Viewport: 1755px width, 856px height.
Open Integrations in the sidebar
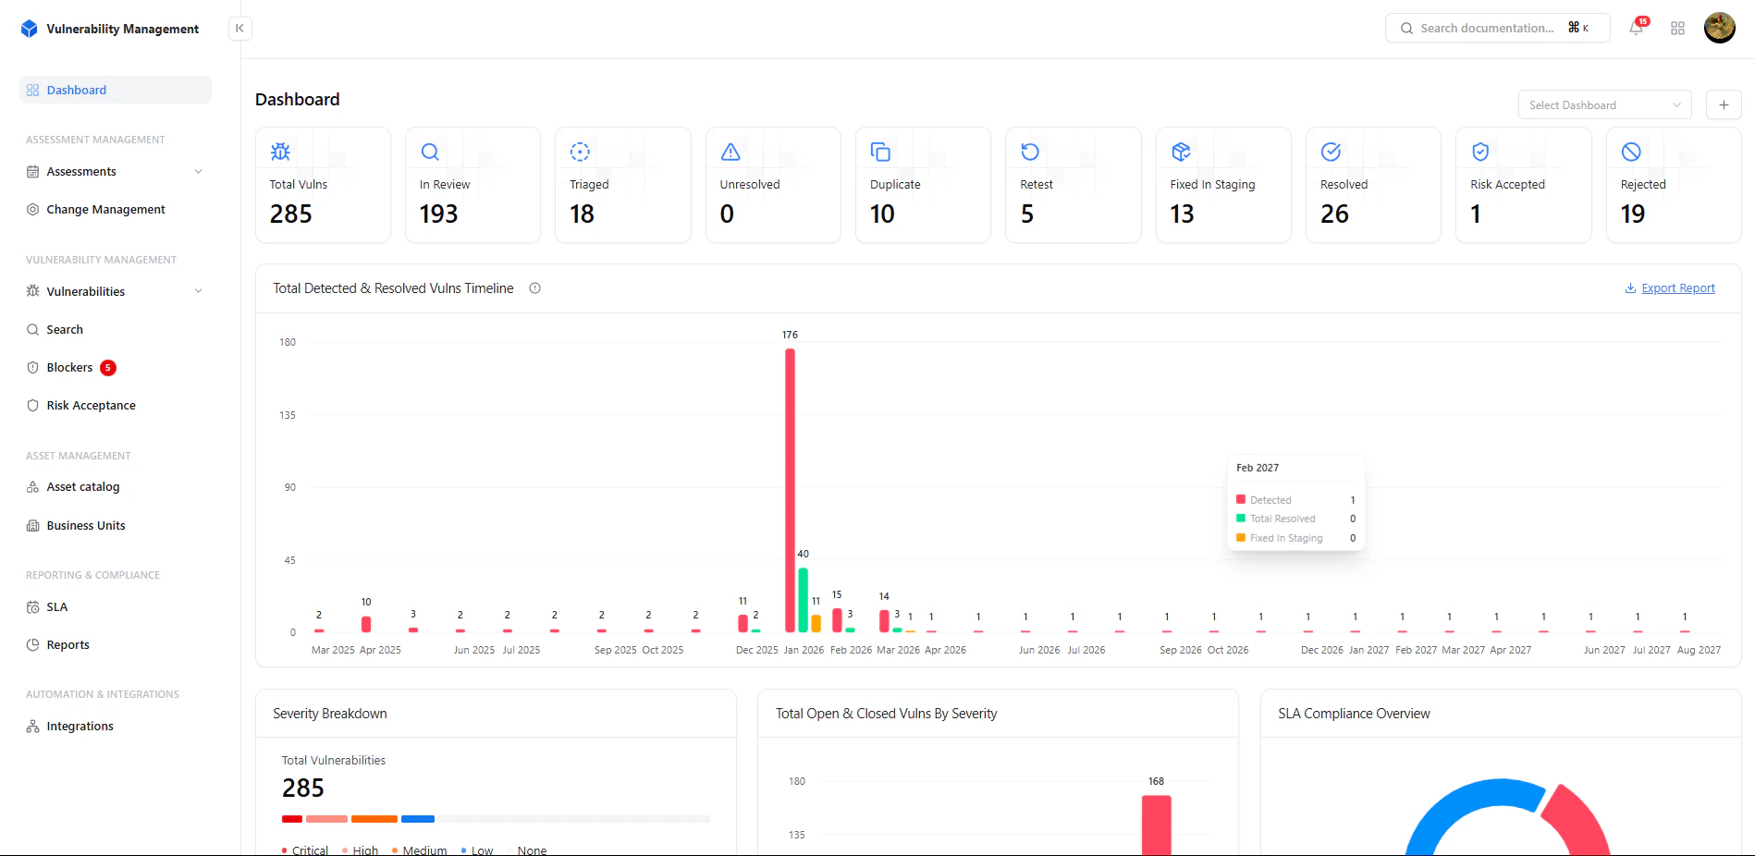(x=80, y=727)
